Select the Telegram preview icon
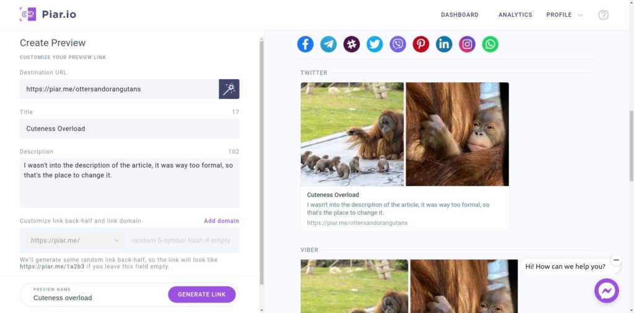This screenshot has width=634, height=313. pyautogui.click(x=328, y=44)
